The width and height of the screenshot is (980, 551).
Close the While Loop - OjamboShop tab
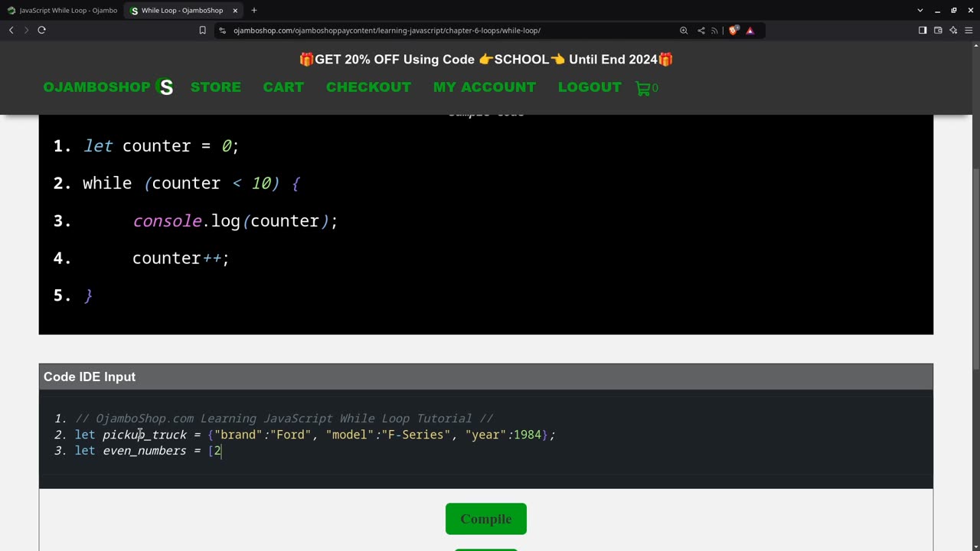click(235, 10)
